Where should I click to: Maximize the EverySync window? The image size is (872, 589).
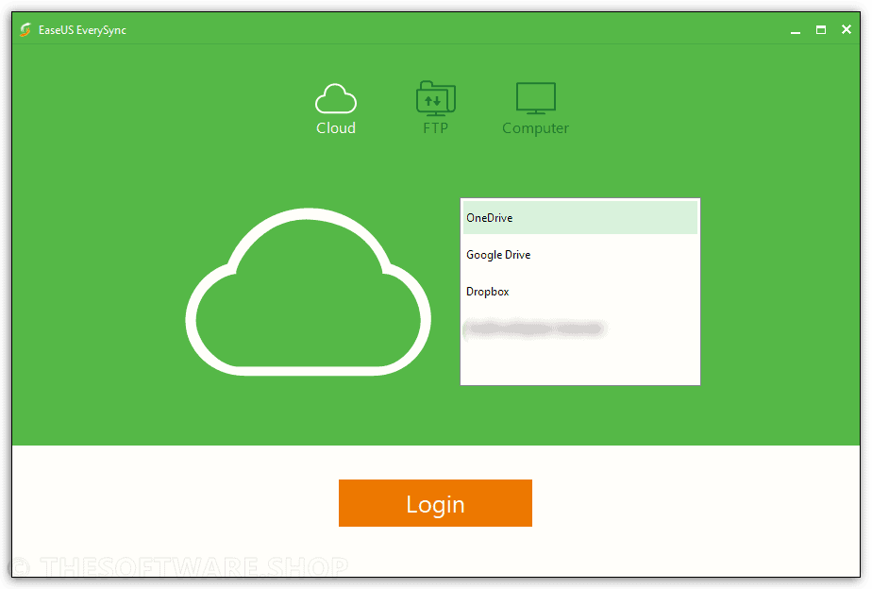click(821, 30)
